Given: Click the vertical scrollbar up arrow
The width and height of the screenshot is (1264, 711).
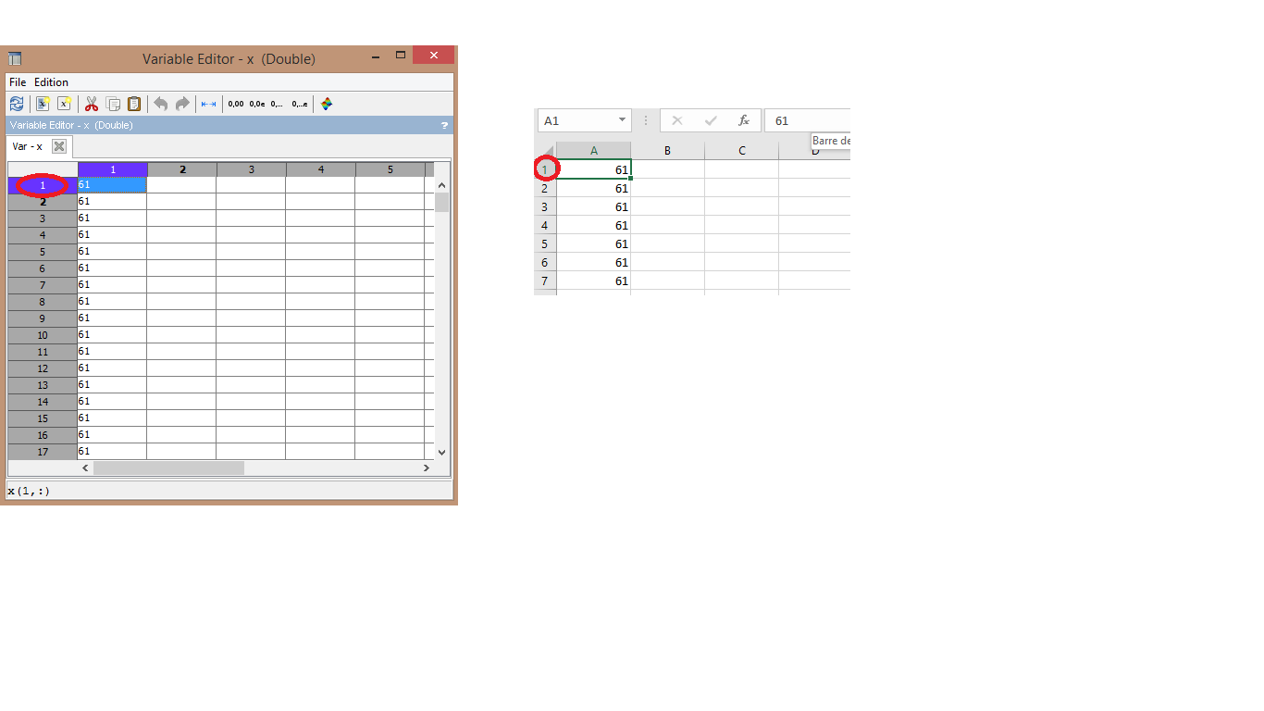Looking at the screenshot, I should tap(441, 185).
